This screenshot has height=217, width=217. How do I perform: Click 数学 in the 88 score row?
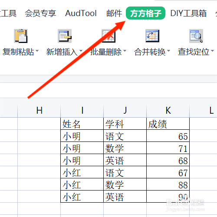click(x=125, y=184)
